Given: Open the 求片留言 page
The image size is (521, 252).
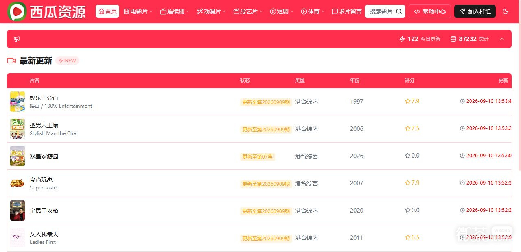Looking at the screenshot, I should pyautogui.click(x=347, y=11).
